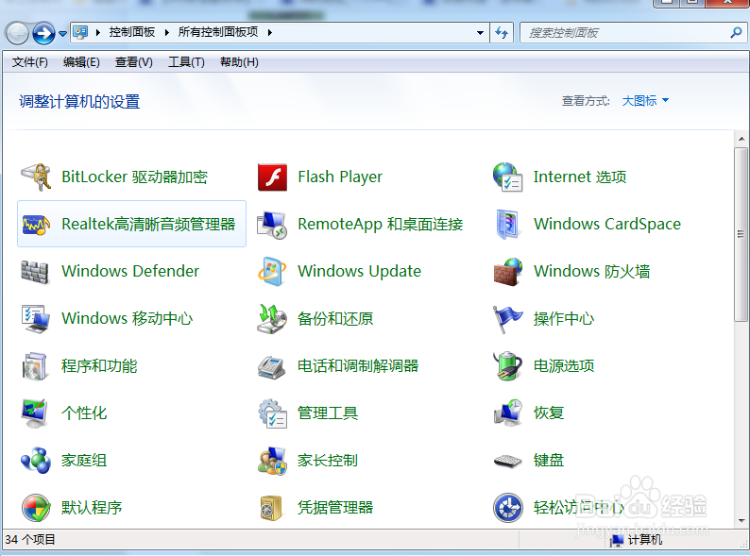
Task: Click the vertical scrollbar thumb
Action: pos(741,234)
